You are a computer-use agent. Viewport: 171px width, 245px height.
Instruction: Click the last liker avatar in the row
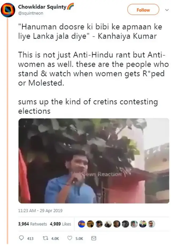click(x=151, y=224)
